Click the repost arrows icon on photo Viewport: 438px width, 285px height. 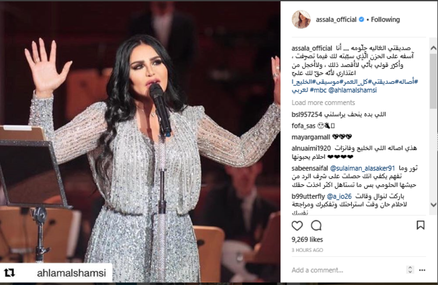click(9, 273)
